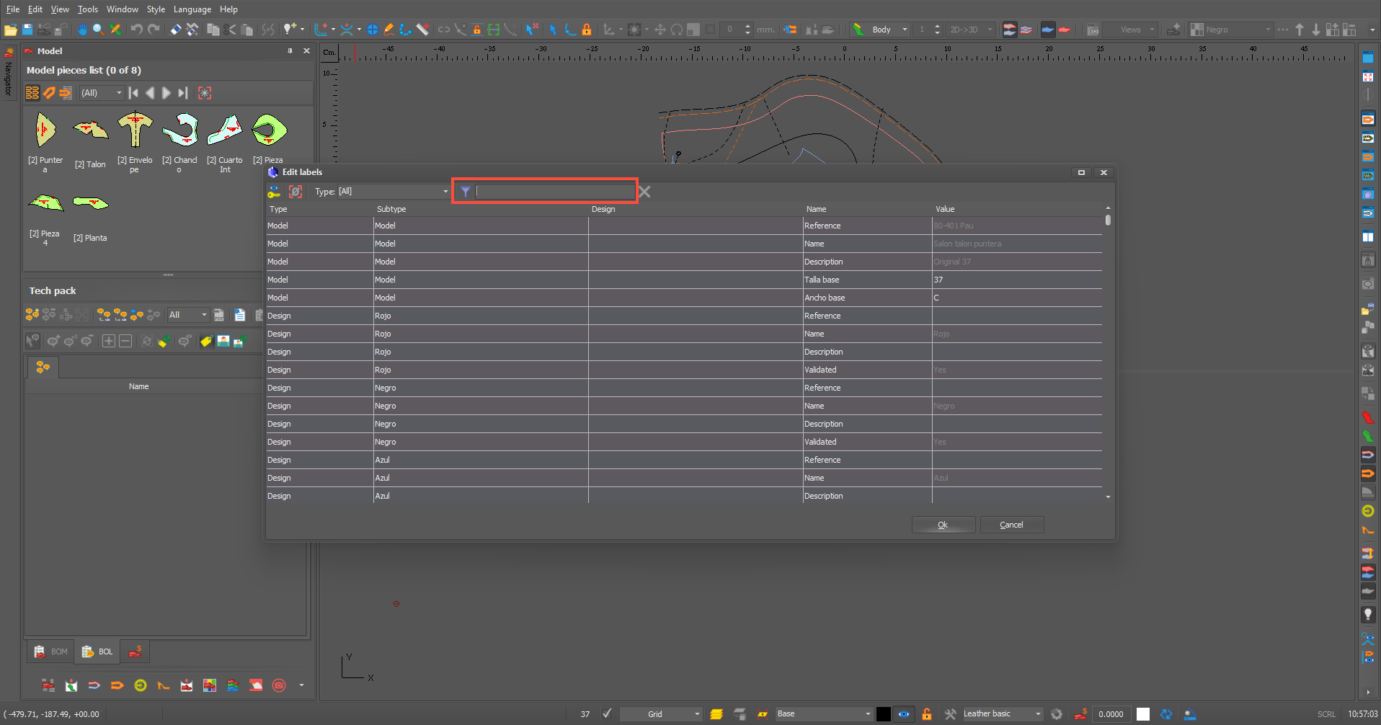Click the black color swatch in status bar
Image resolution: width=1381 pixels, height=725 pixels.
[x=883, y=714]
